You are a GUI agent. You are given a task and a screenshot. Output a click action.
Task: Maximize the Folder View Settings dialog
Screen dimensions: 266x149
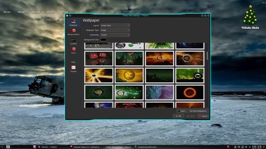coord(205,16)
